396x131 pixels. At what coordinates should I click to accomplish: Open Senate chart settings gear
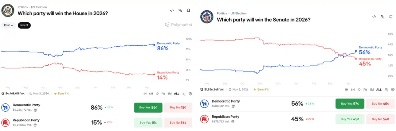pyautogui.click(x=393, y=90)
